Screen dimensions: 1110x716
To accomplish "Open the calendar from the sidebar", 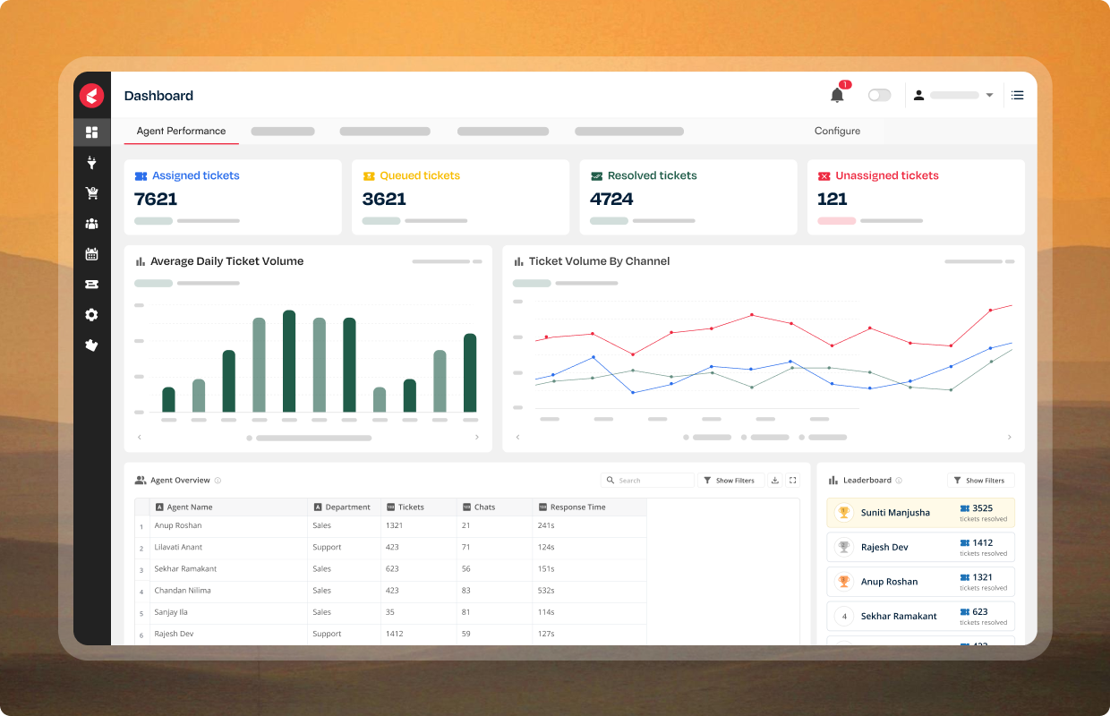I will 91,254.
